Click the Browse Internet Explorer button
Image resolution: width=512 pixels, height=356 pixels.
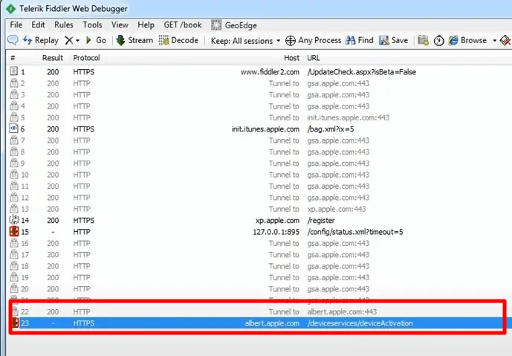click(467, 40)
